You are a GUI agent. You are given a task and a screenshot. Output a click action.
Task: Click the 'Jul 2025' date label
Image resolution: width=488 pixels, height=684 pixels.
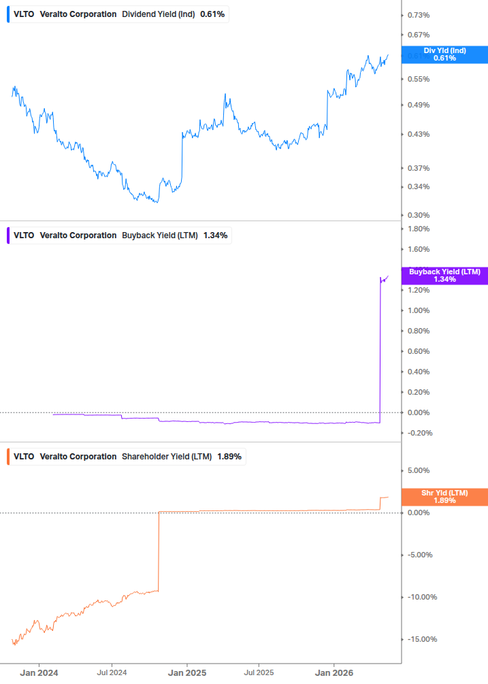pos(259,673)
